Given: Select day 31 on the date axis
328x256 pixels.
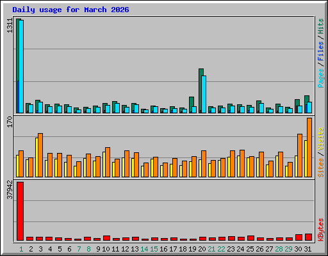Looking at the screenshot, I should coord(307,249).
